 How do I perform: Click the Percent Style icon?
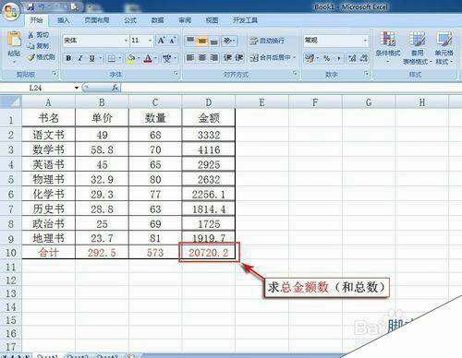pos(327,58)
